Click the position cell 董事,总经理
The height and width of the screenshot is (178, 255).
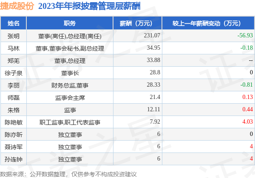pyautogui.click(x=70, y=61)
